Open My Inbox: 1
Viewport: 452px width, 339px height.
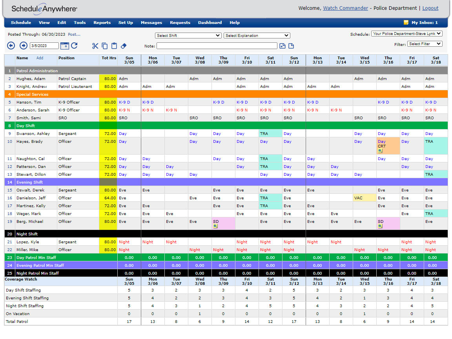pos(425,22)
